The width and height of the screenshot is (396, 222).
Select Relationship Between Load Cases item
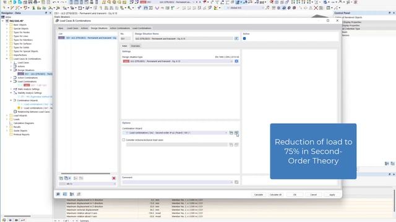(33, 112)
